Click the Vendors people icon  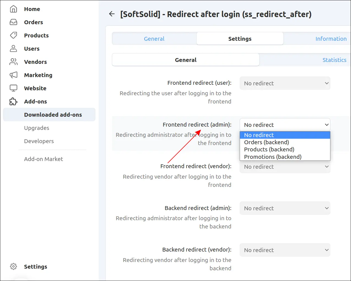point(13,62)
